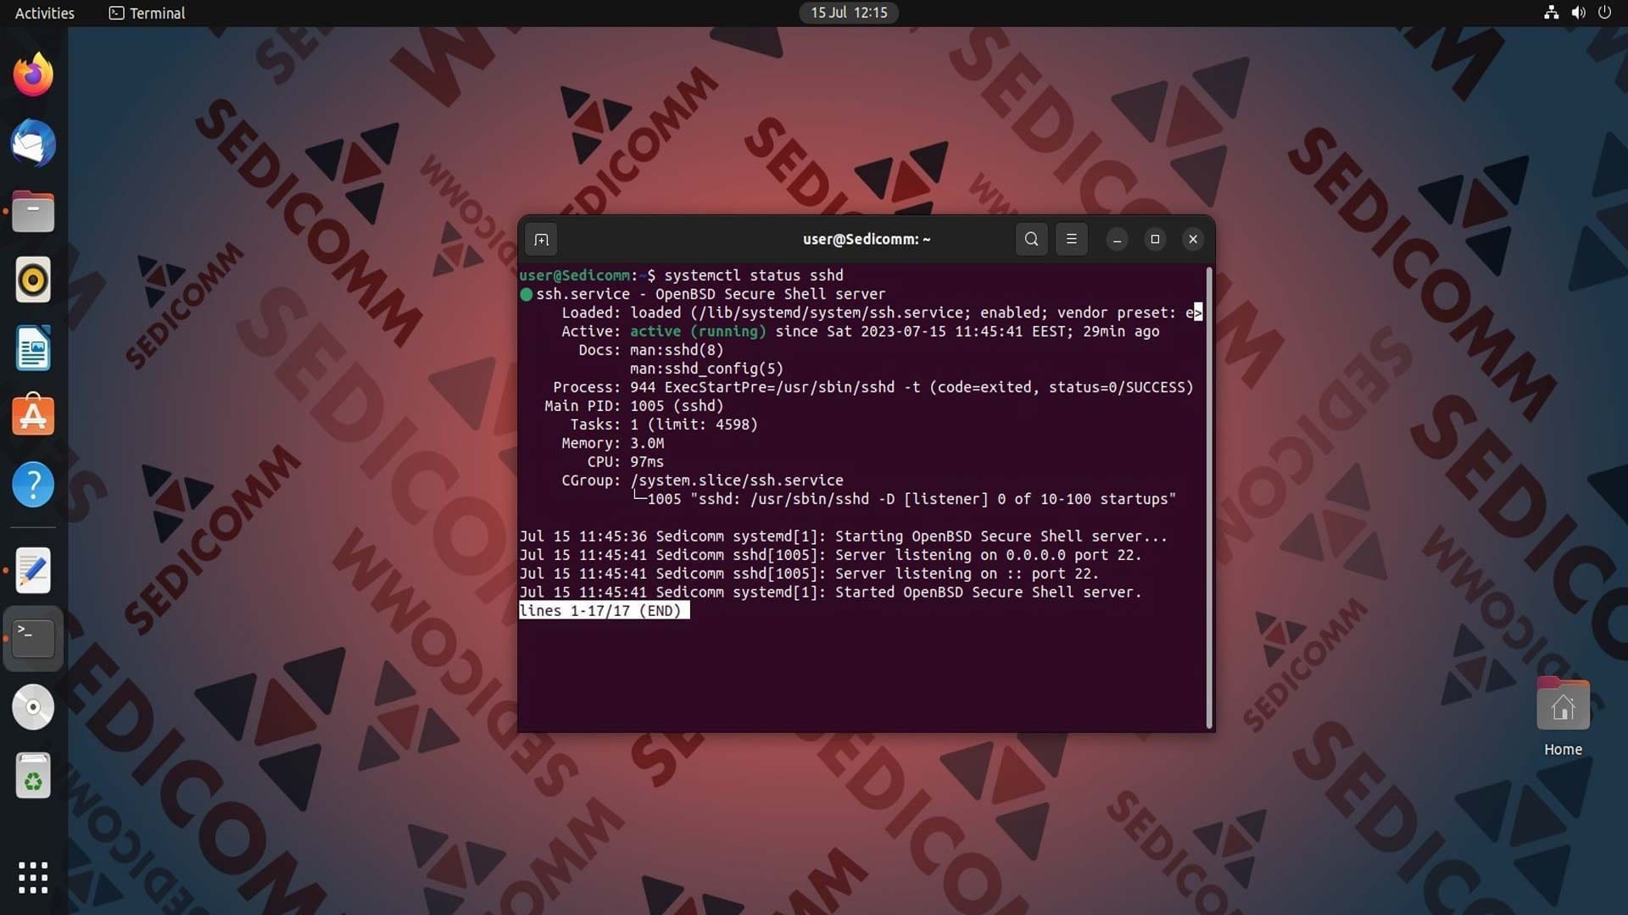Select the Terminal icon in the dock
The width and height of the screenshot is (1628, 915).
pyautogui.click(x=33, y=638)
